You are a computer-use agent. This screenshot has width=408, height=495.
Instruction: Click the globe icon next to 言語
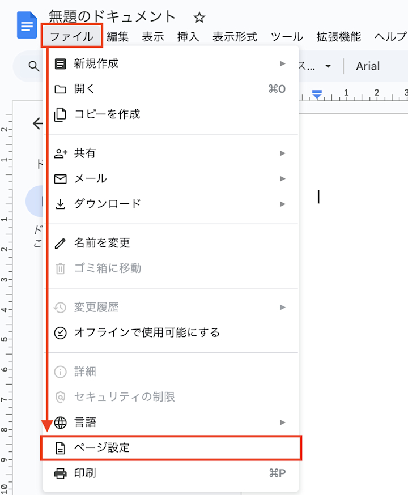coord(61,423)
